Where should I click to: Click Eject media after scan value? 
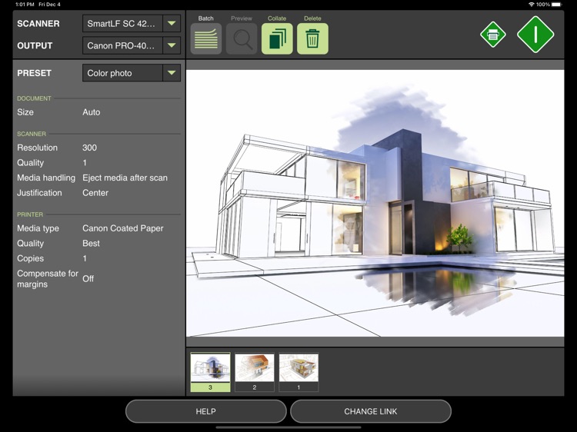125,178
